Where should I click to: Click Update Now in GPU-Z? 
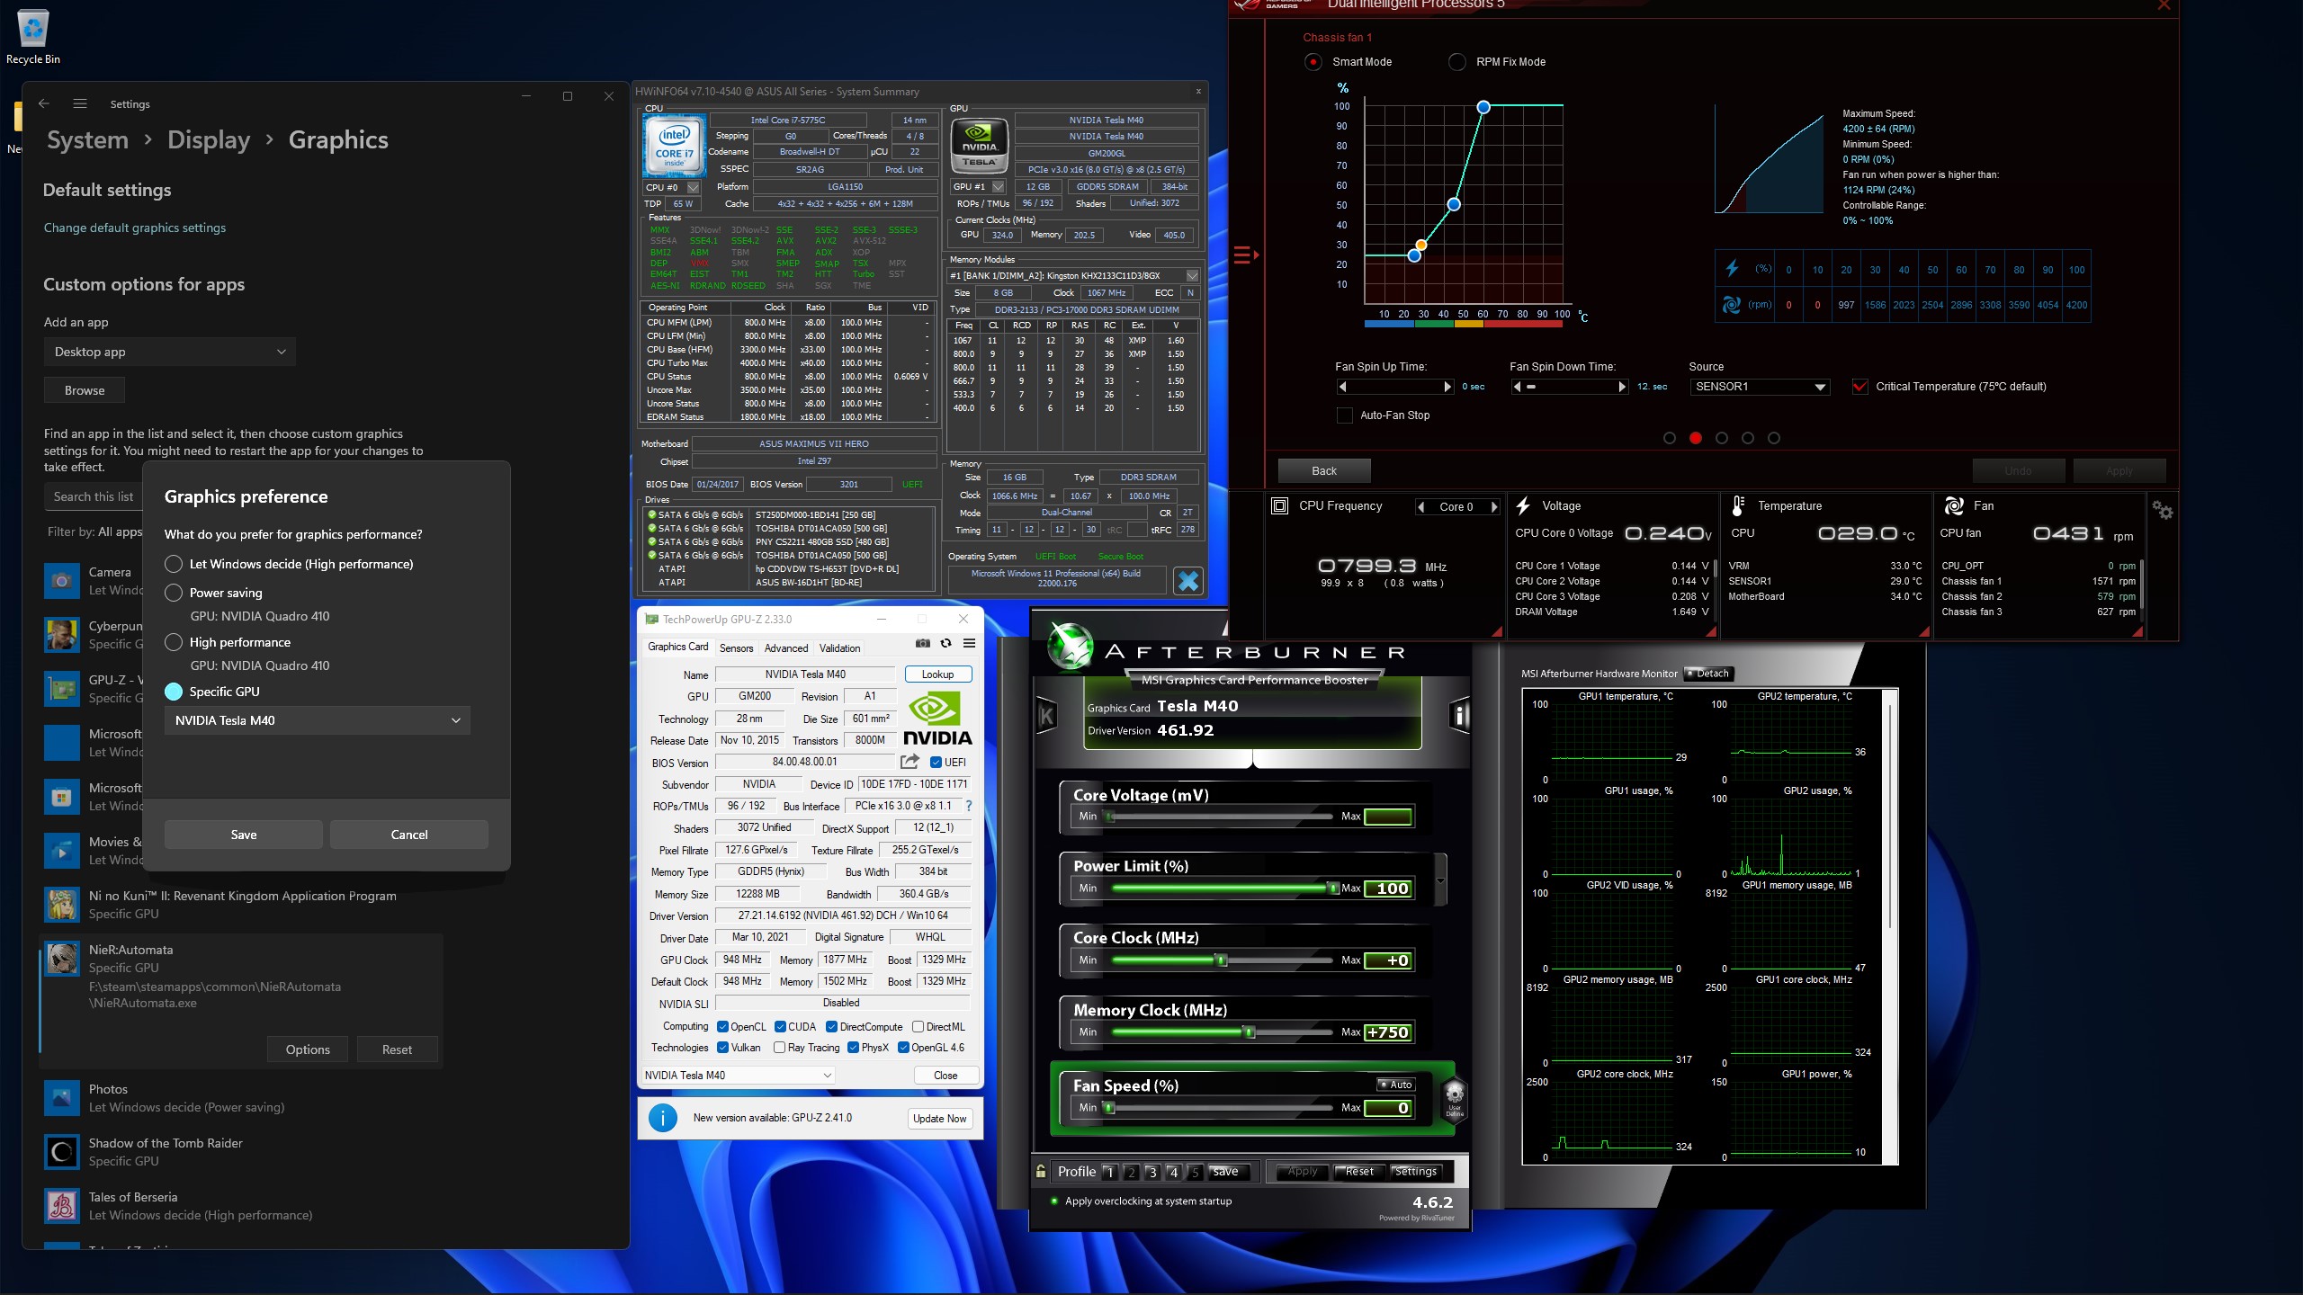[939, 1119]
